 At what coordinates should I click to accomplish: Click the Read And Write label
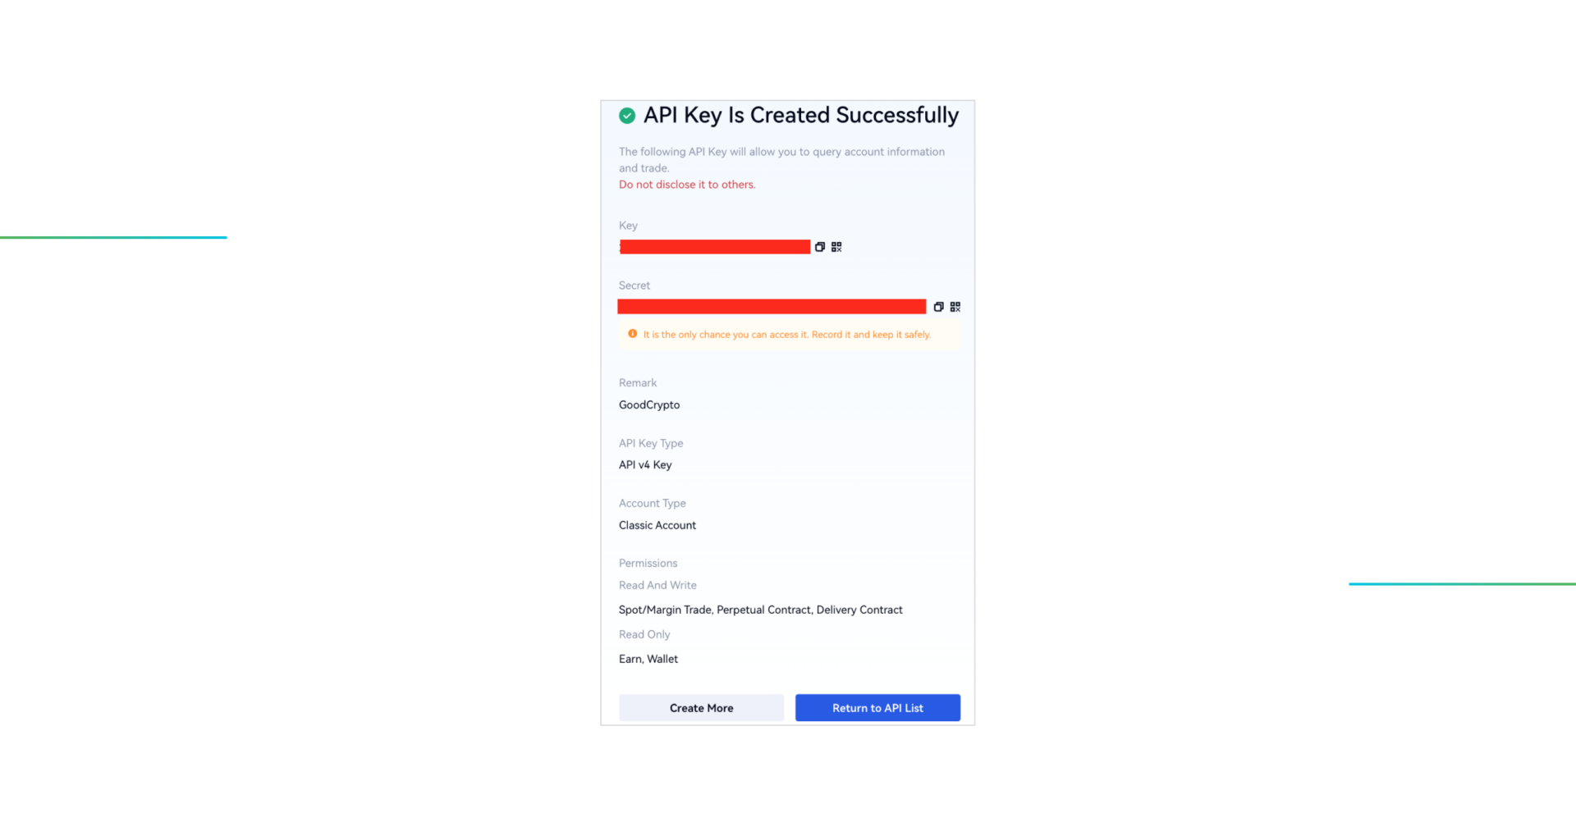click(657, 585)
